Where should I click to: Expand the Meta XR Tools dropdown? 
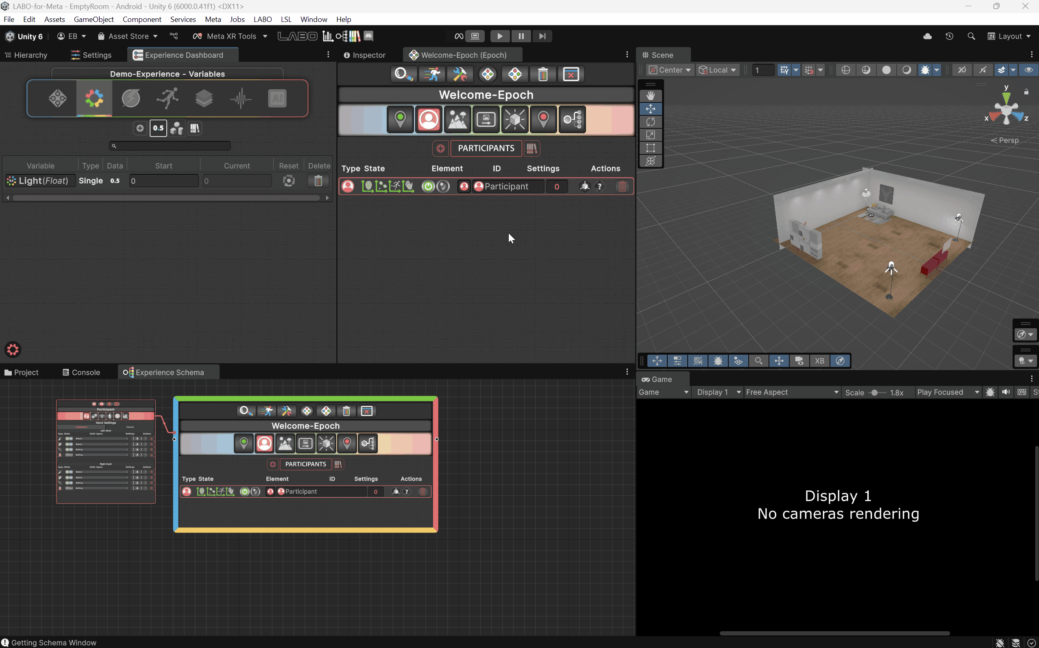click(x=230, y=37)
